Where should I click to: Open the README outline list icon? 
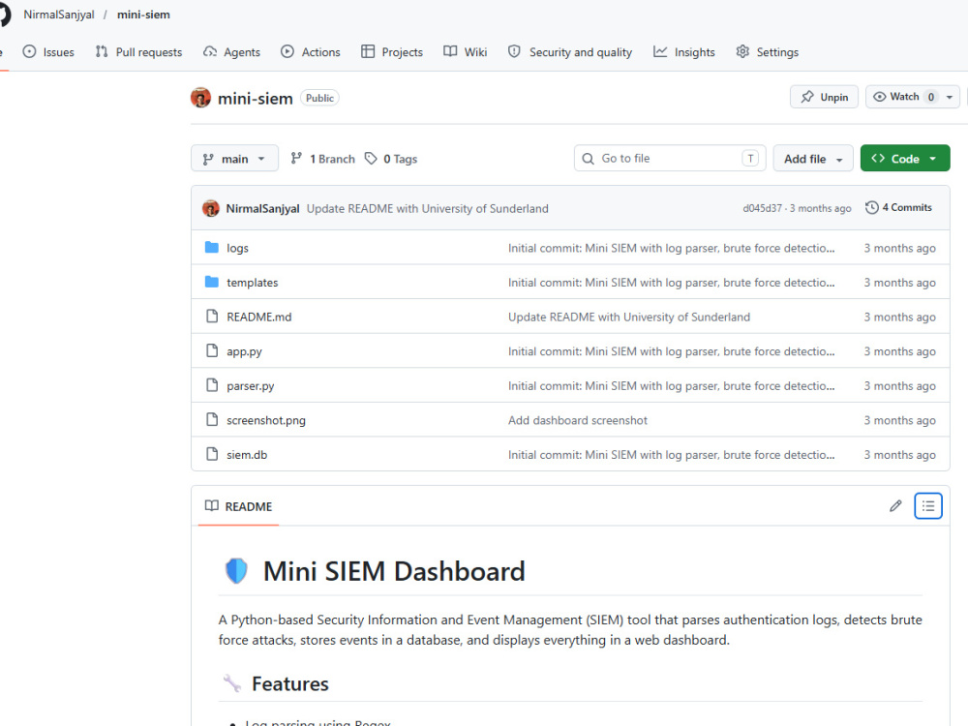pos(928,506)
